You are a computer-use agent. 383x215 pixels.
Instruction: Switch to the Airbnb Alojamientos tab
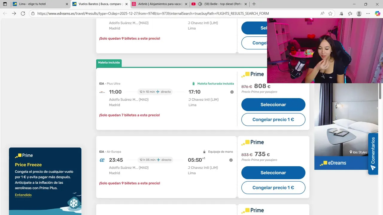point(160,4)
